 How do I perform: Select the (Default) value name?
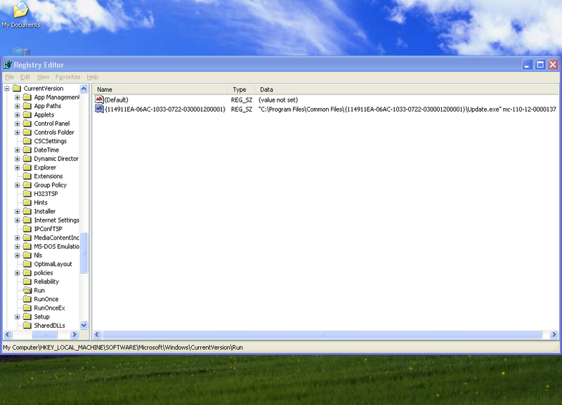[116, 100]
